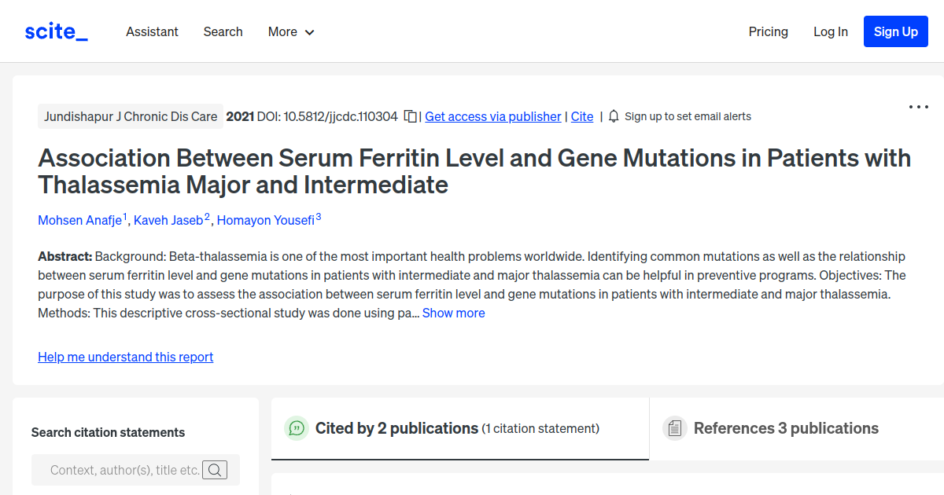
Task: Open Get access via publisher link
Action: [492, 116]
